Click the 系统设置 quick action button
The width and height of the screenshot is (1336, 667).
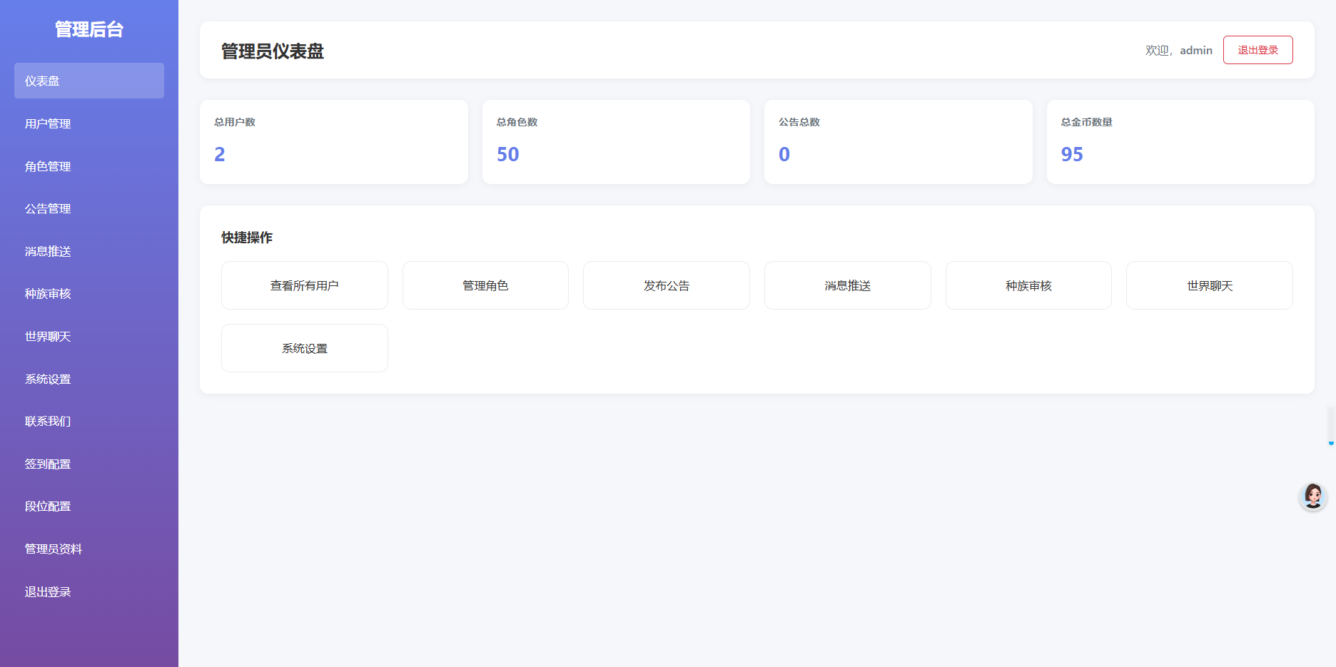(305, 348)
